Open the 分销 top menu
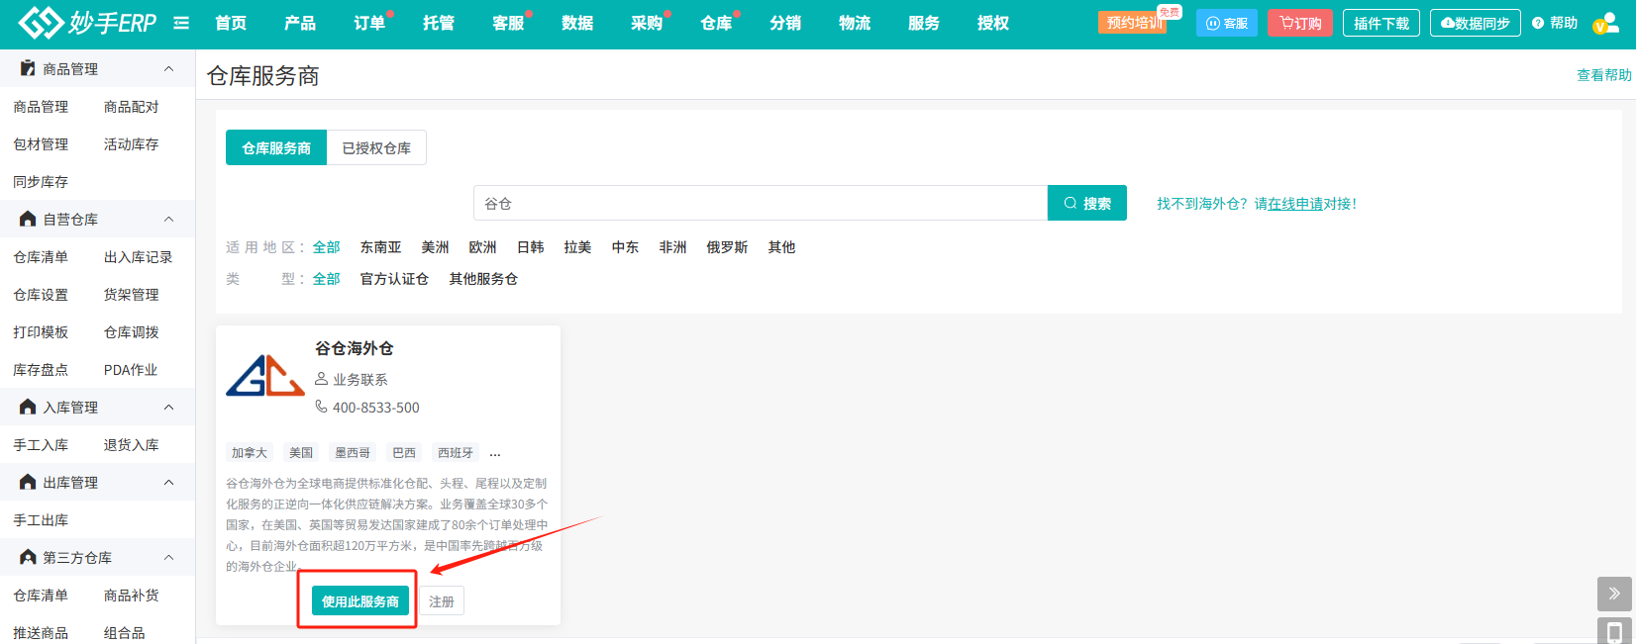This screenshot has width=1636, height=644. coord(785,23)
